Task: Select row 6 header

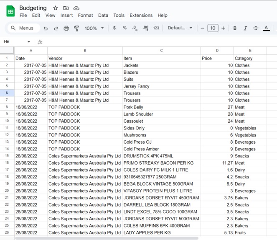Action: tap(7, 93)
